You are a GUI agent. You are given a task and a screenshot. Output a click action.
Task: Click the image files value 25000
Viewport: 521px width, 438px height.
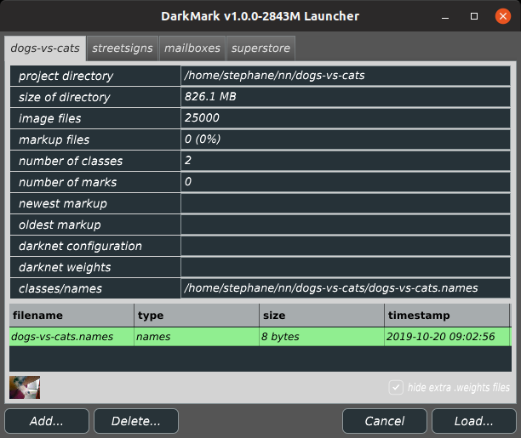[346, 118]
